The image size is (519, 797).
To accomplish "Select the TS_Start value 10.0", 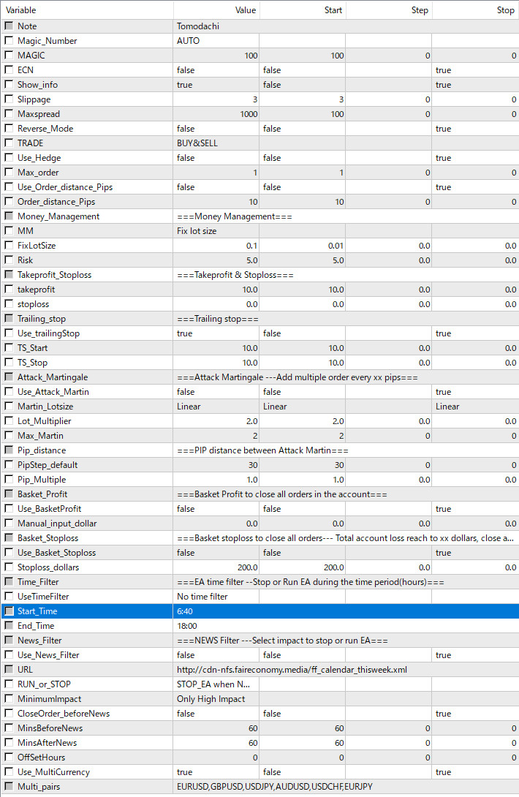I will [216, 348].
